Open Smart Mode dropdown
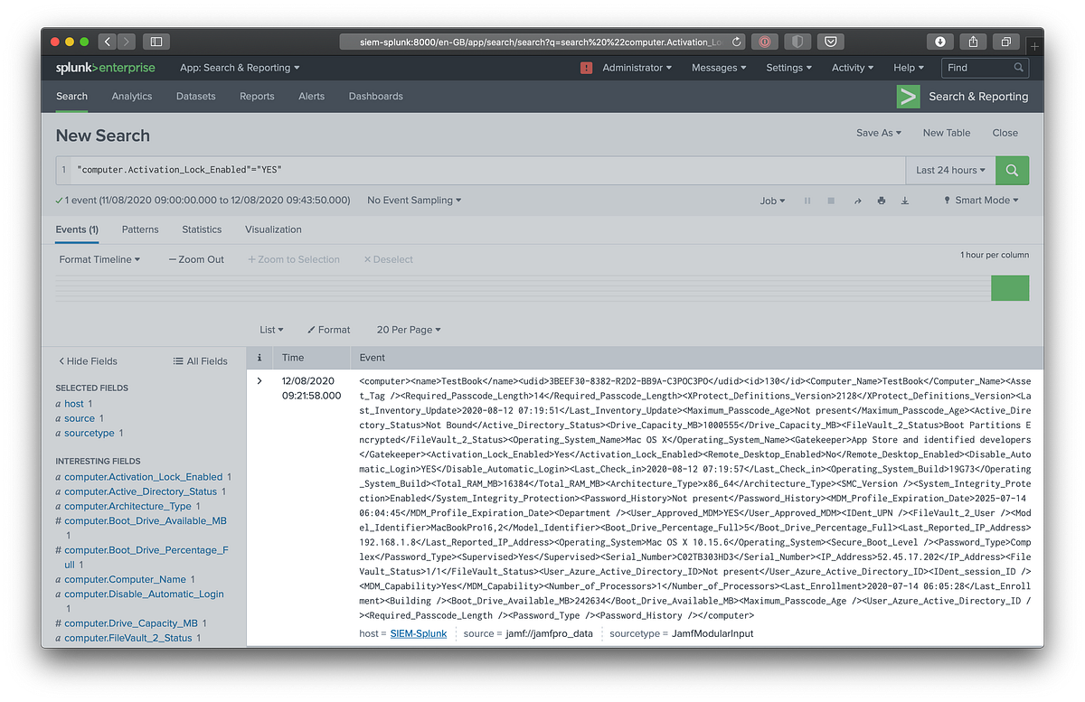 (x=981, y=201)
